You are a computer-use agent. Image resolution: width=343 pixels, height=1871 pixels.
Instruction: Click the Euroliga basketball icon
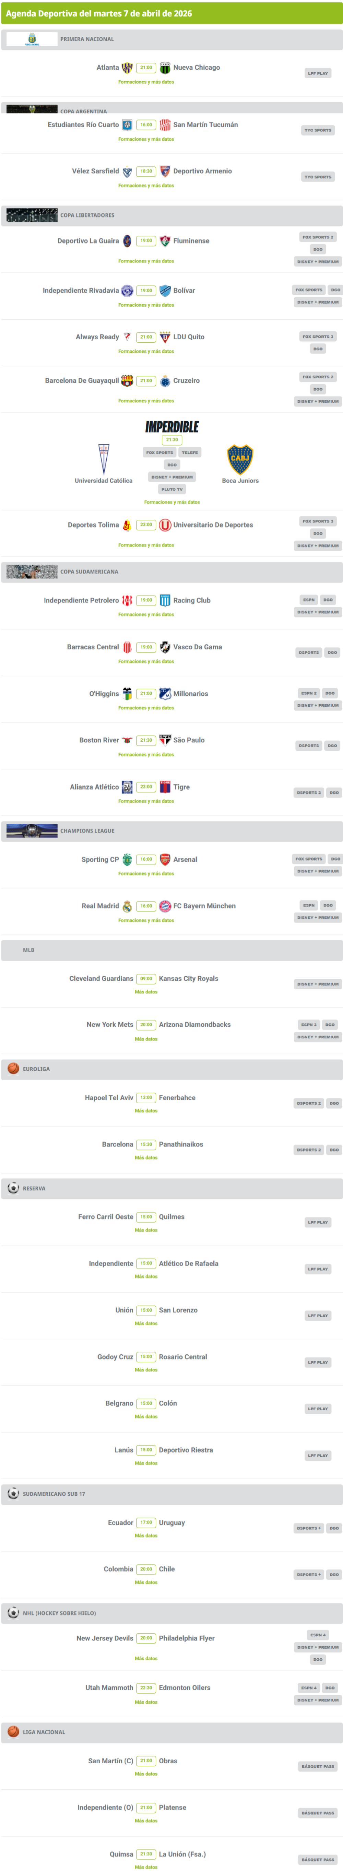click(13, 1068)
